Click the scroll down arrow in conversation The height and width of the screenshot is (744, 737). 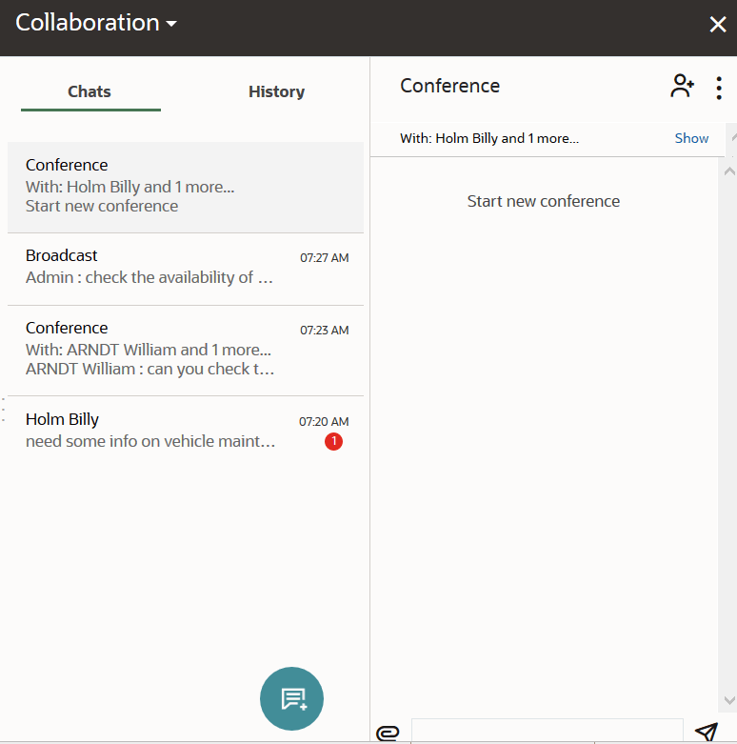729,700
